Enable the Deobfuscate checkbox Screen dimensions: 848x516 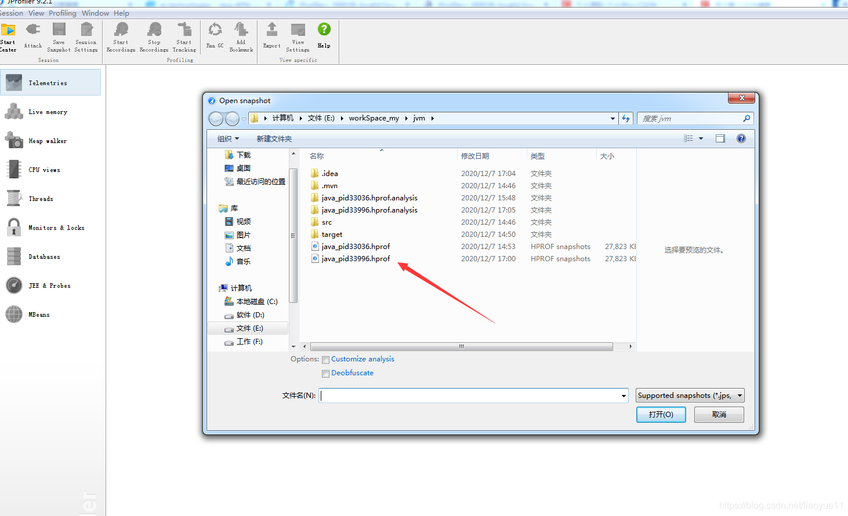pyautogui.click(x=325, y=374)
